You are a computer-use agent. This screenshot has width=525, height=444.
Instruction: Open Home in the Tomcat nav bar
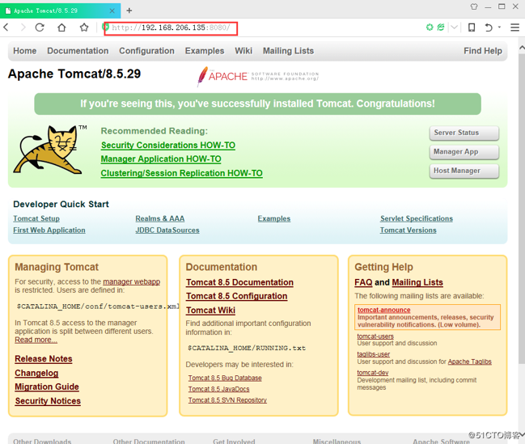(x=25, y=51)
